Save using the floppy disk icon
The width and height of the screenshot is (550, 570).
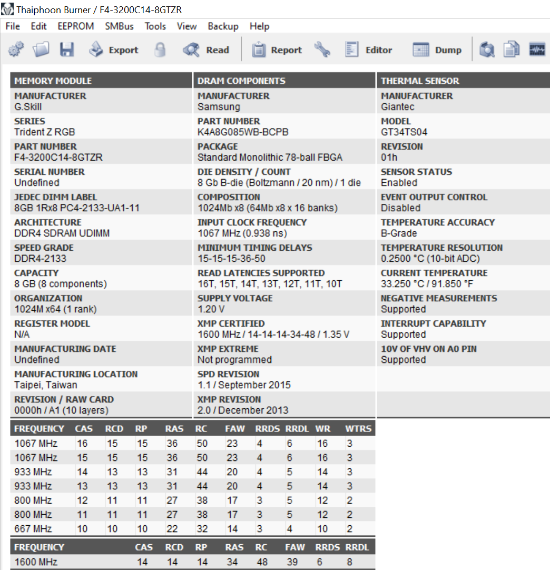click(x=67, y=50)
